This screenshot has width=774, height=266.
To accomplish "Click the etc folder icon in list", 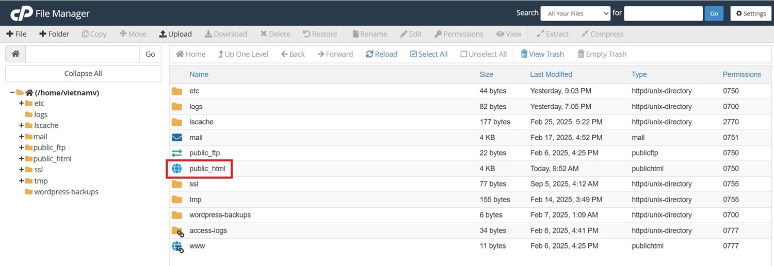I will [177, 91].
